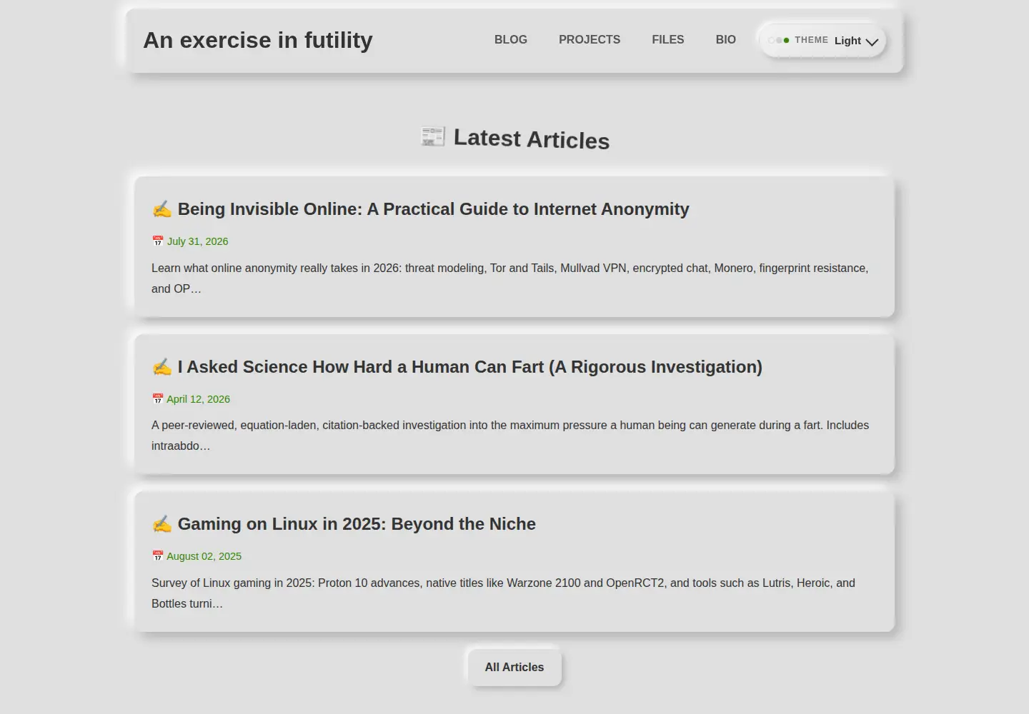Click calendar icon next to August 02, 2025
Screen dimensions: 1029x714
tap(158, 556)
